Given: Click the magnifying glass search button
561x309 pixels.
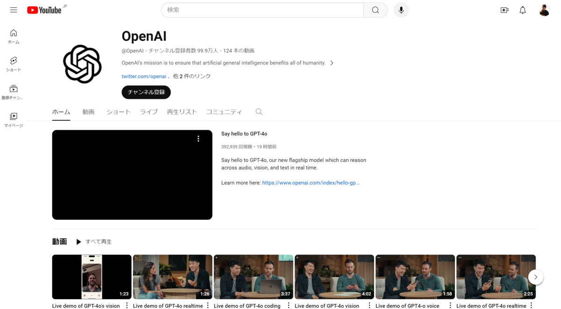Looking at the screenshot, I should coord(375,10).
